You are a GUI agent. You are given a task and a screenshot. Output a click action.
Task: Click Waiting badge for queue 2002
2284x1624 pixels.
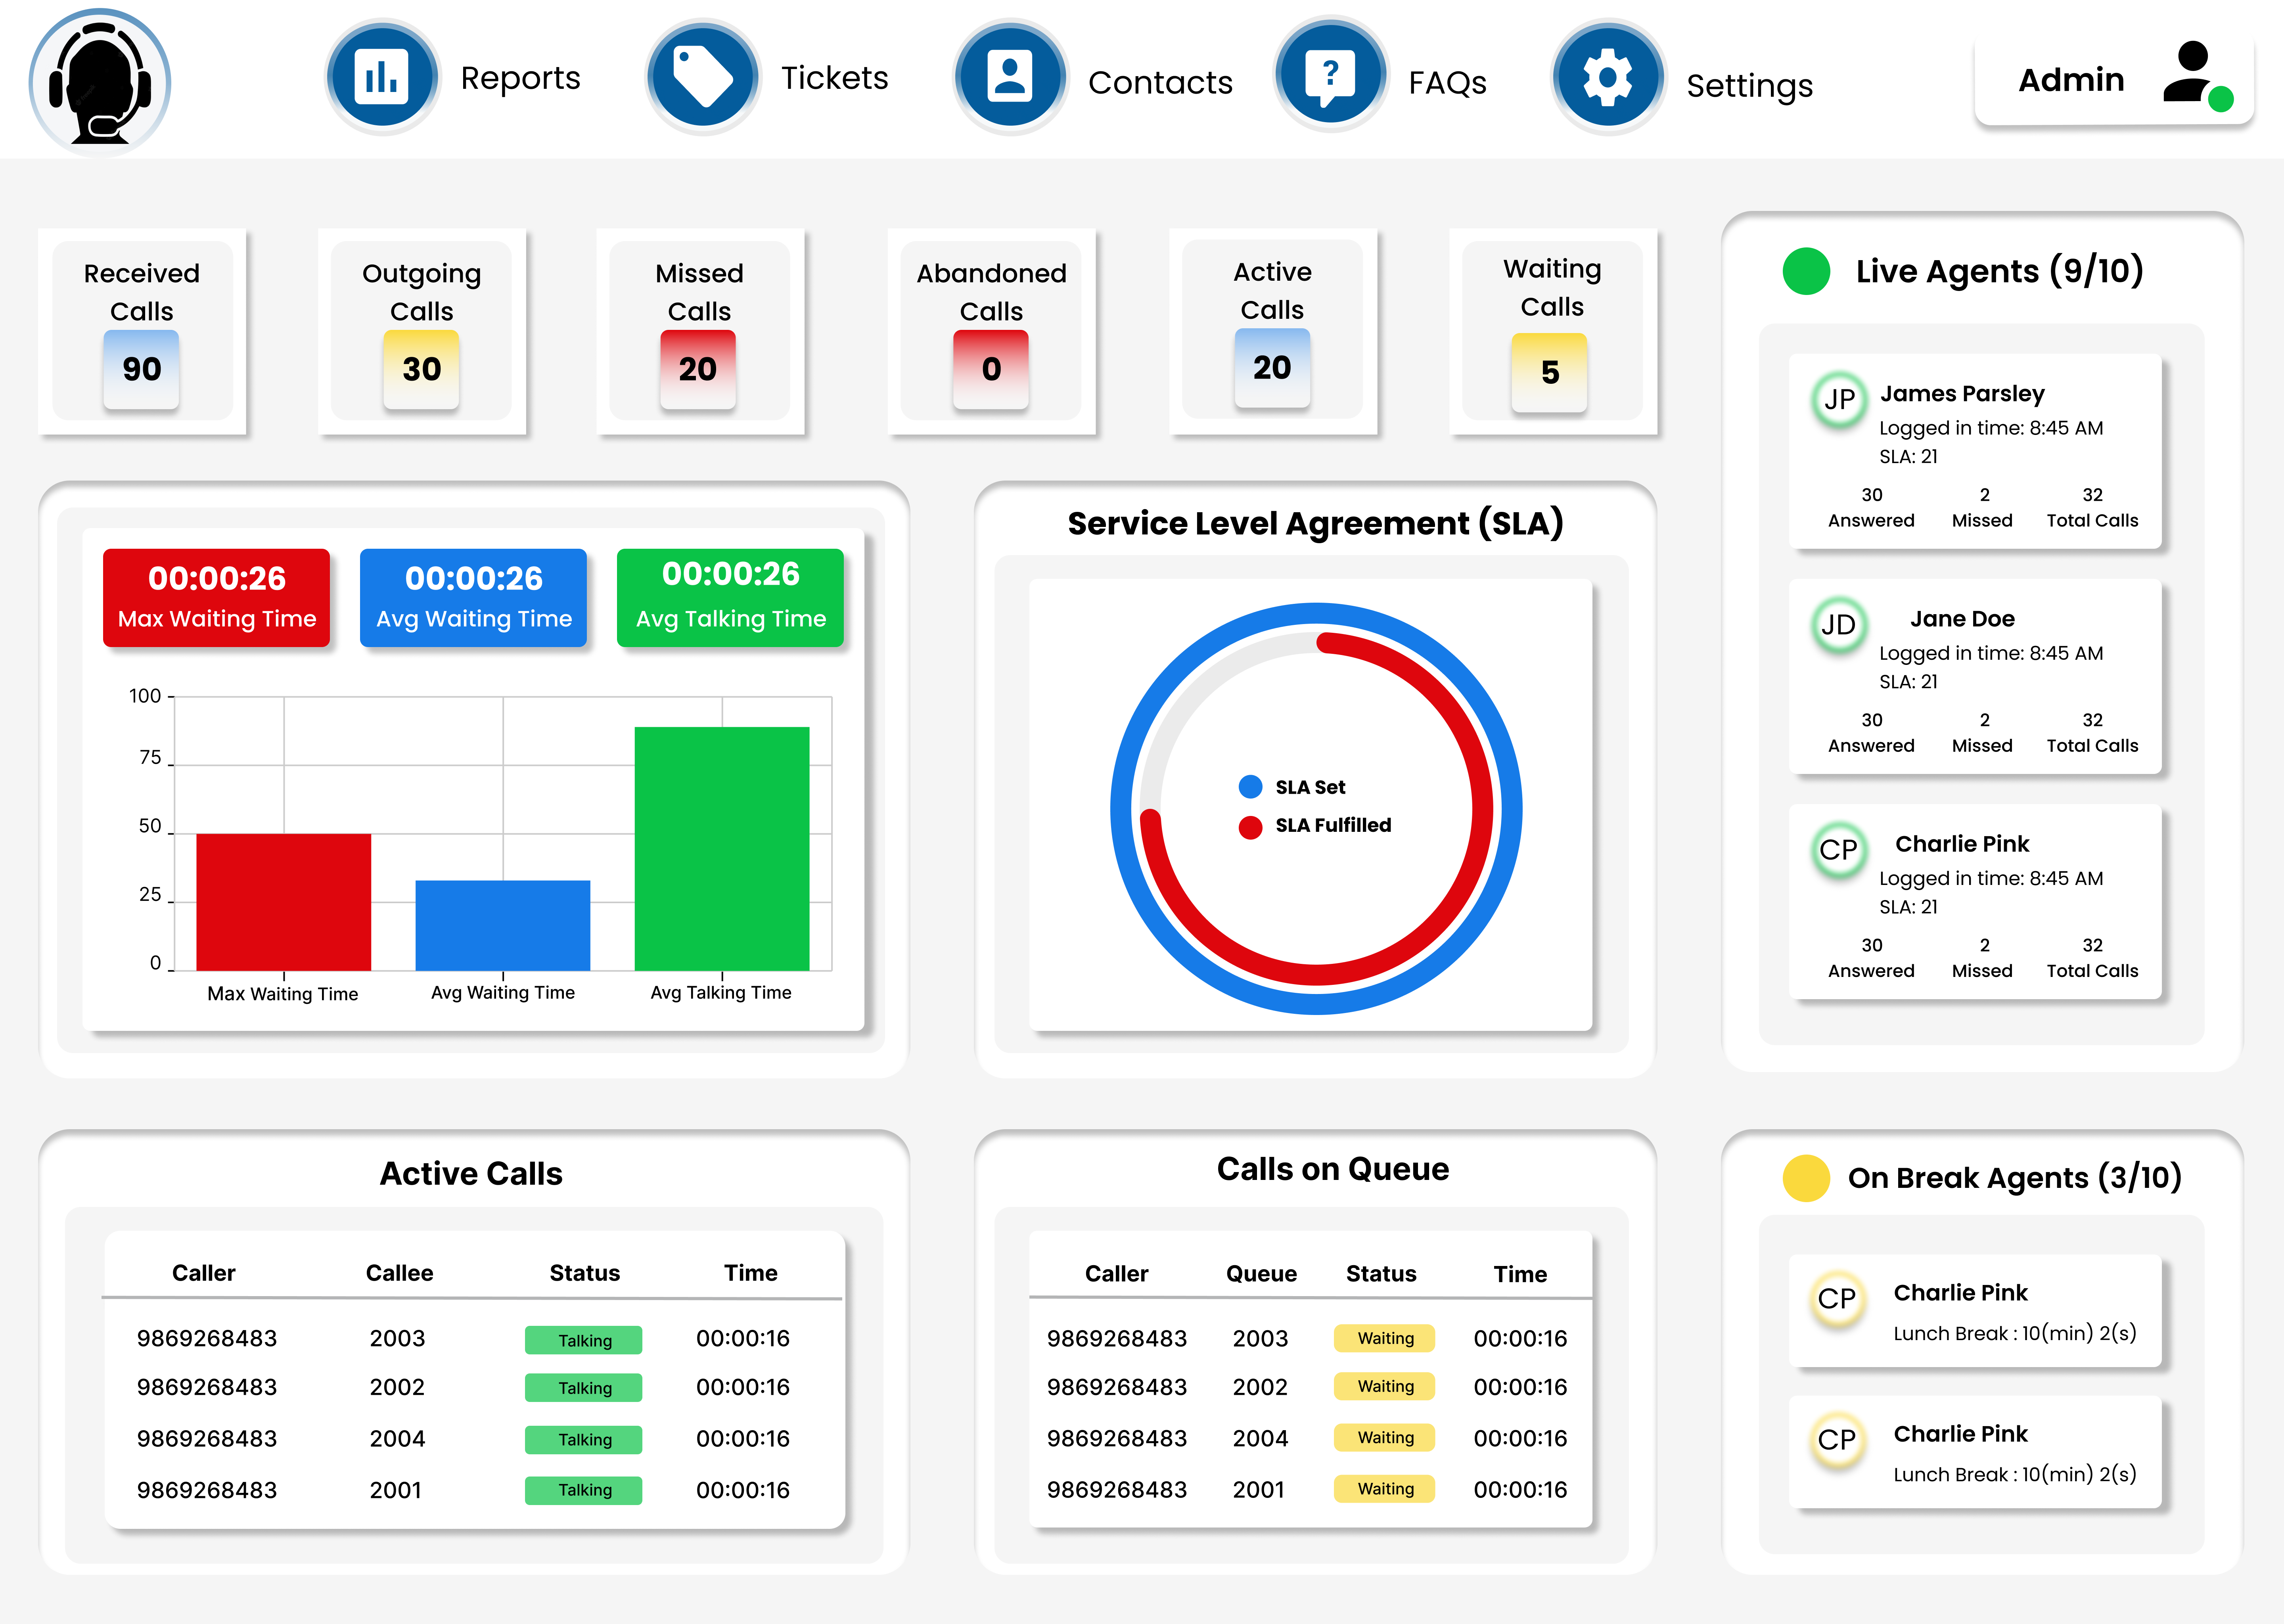(x=1385, y=1386)
